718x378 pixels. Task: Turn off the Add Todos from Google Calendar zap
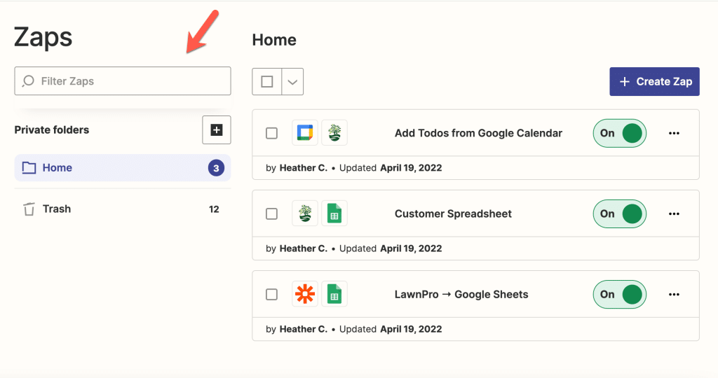[x=620, y=133]
